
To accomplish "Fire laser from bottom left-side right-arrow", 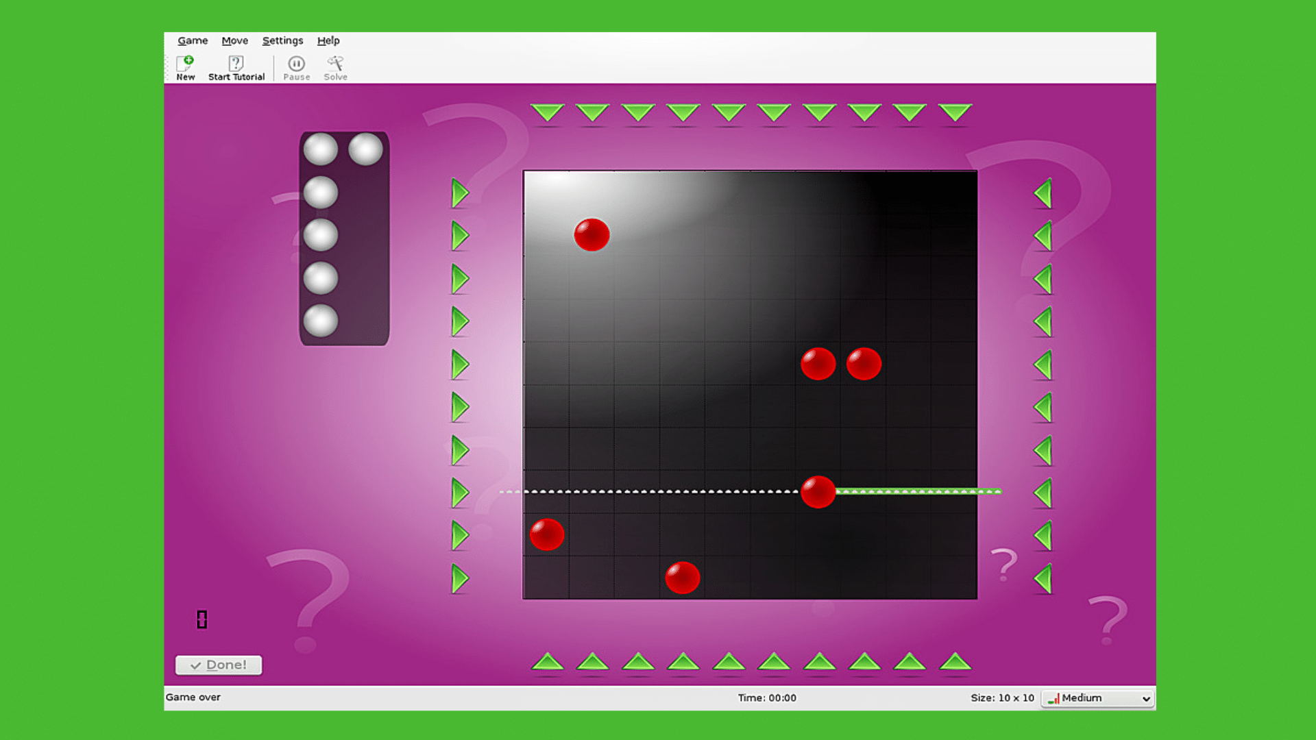I will (460, 578).
